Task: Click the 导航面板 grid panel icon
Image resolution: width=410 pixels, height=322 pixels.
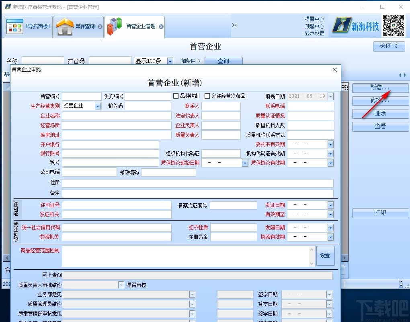Action: coord(15,26)
